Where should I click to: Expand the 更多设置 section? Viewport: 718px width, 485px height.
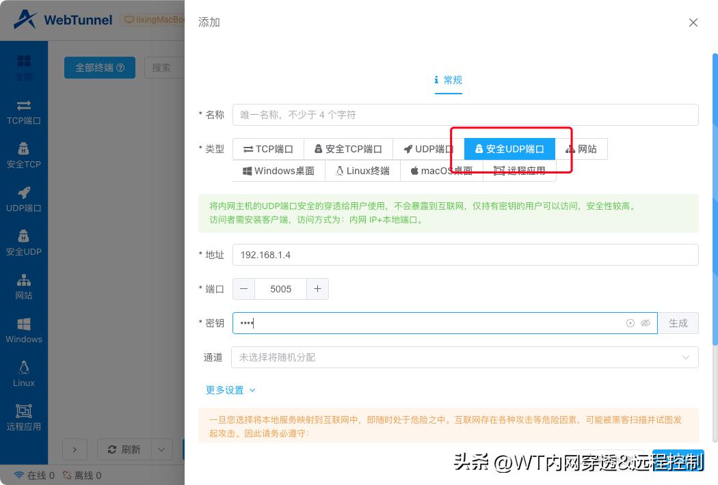tap(225, 390)
